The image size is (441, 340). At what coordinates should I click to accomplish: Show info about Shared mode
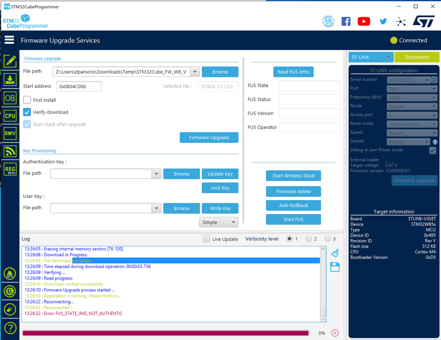435,142
